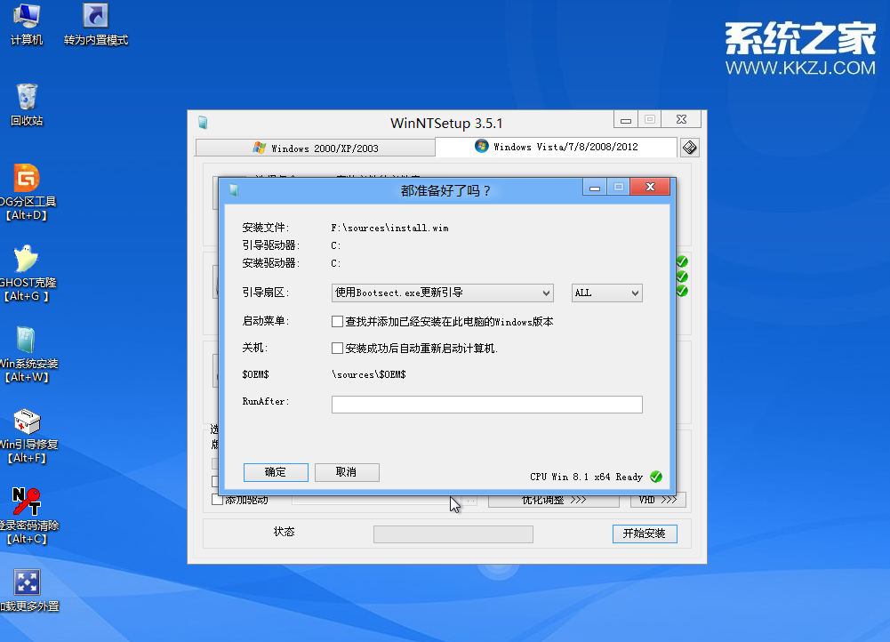Click the disk icon beside the Vista tab
The image size is (890, 642).
690,148
